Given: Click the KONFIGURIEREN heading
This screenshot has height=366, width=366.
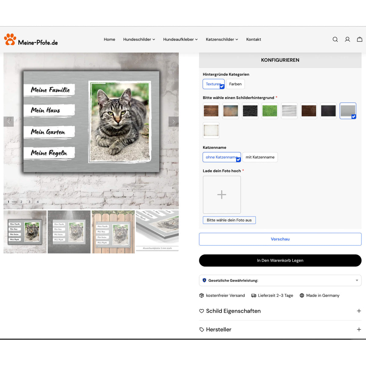Looking at the screenshot, I should pyautogui.click(x=280, y=60).
